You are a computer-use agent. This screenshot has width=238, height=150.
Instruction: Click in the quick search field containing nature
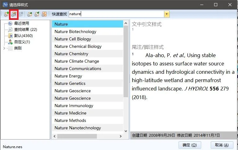(116, 14)
